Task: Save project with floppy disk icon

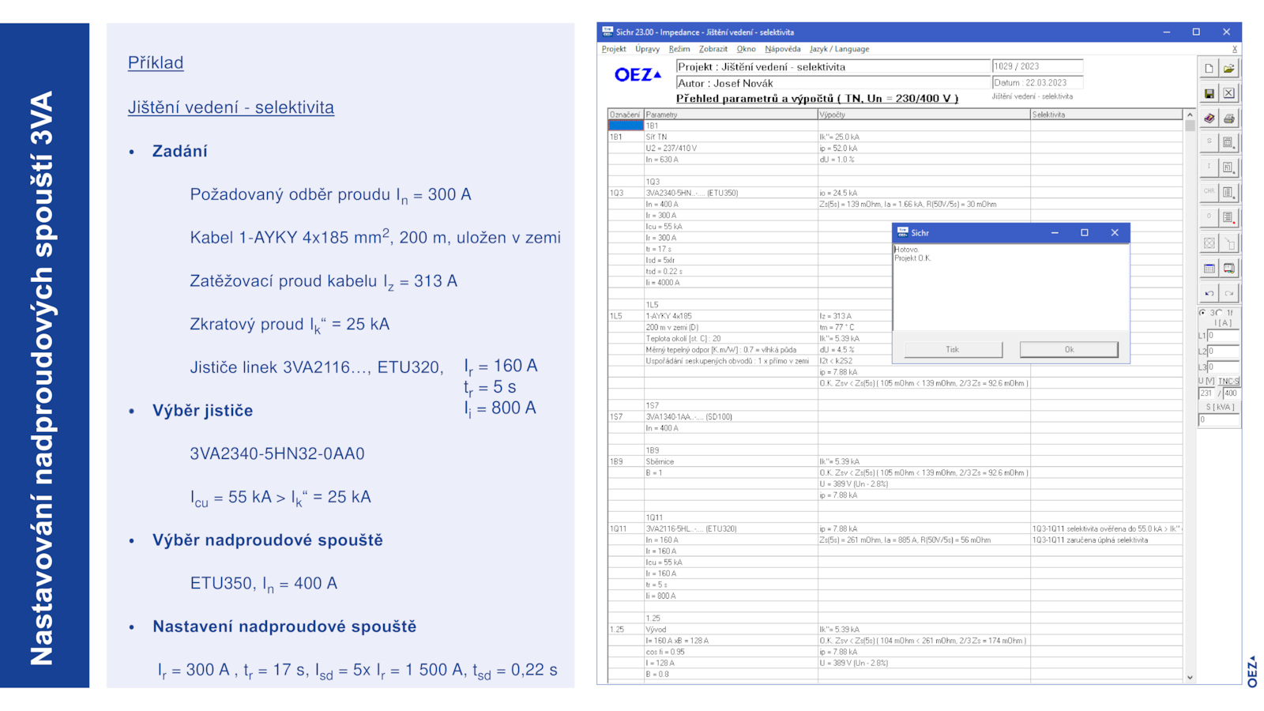Action: 1209,93
